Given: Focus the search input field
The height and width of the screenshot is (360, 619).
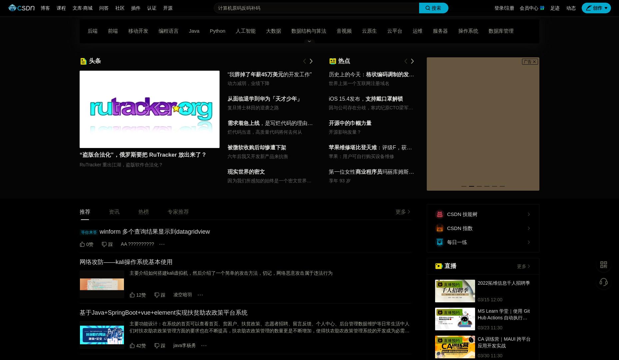Looking at the screenshot, I should 316,8.
